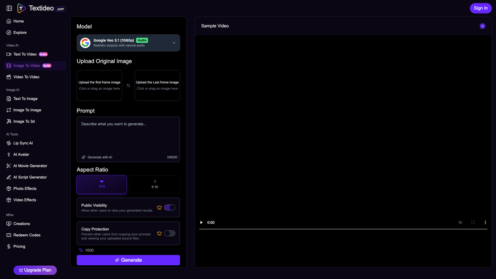Viewport: 496px width, 279px height.
Task: Click the crown icon beside Public Visibility
Action: click(x=159, y=207)
